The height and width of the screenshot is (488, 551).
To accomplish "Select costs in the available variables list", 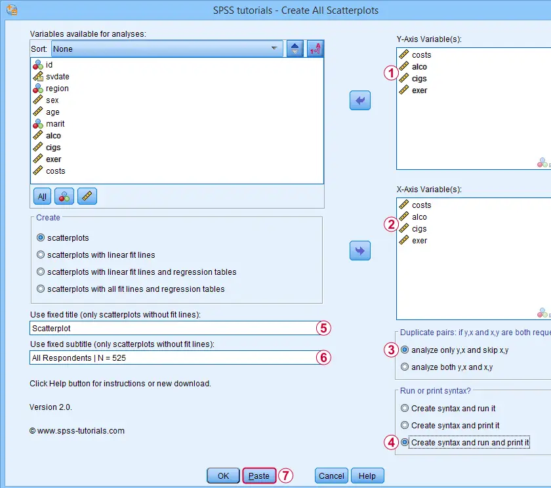I will click(56, 171).
